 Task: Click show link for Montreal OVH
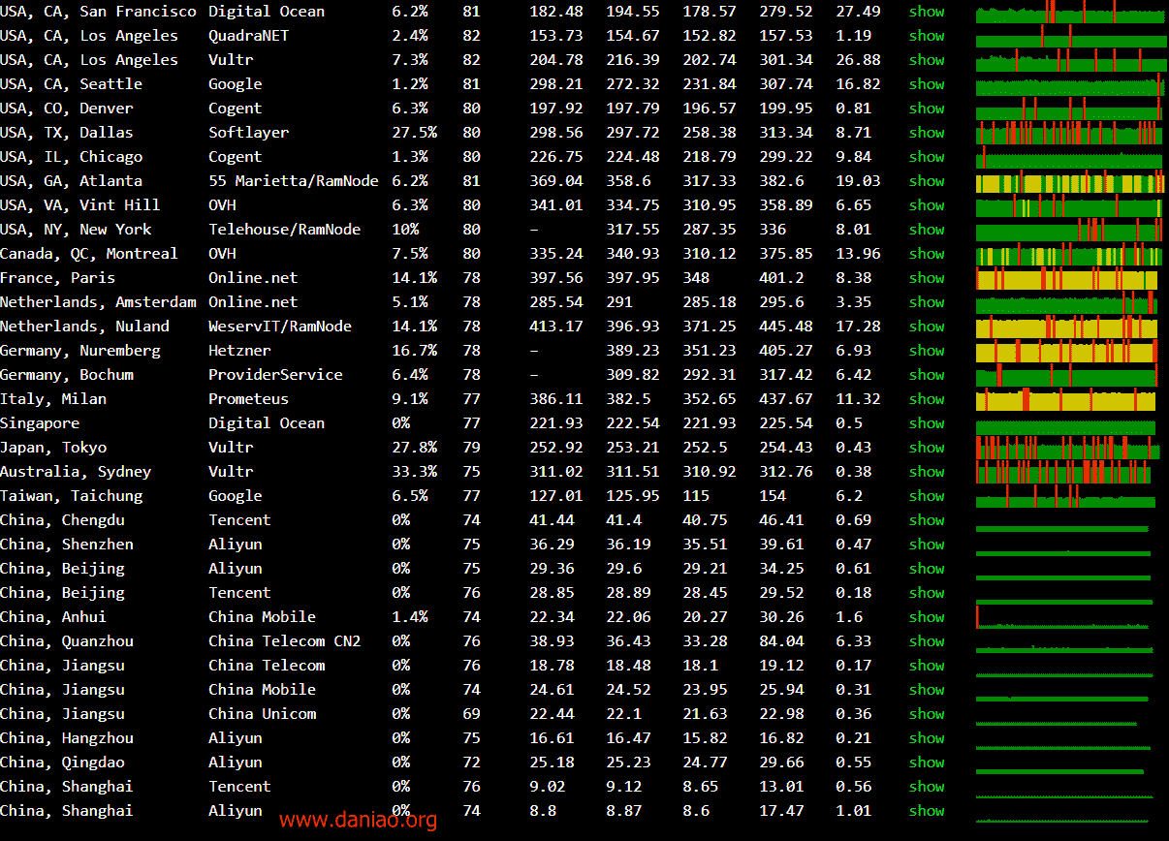[927, 254]
